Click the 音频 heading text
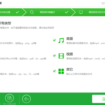The image size is (105, 105). click(x=70, y=39)
